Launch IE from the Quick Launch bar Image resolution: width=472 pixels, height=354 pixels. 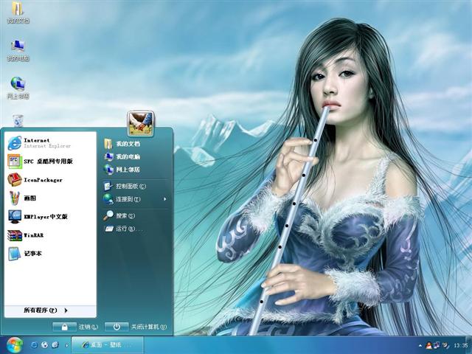click(x=34, y=345)
